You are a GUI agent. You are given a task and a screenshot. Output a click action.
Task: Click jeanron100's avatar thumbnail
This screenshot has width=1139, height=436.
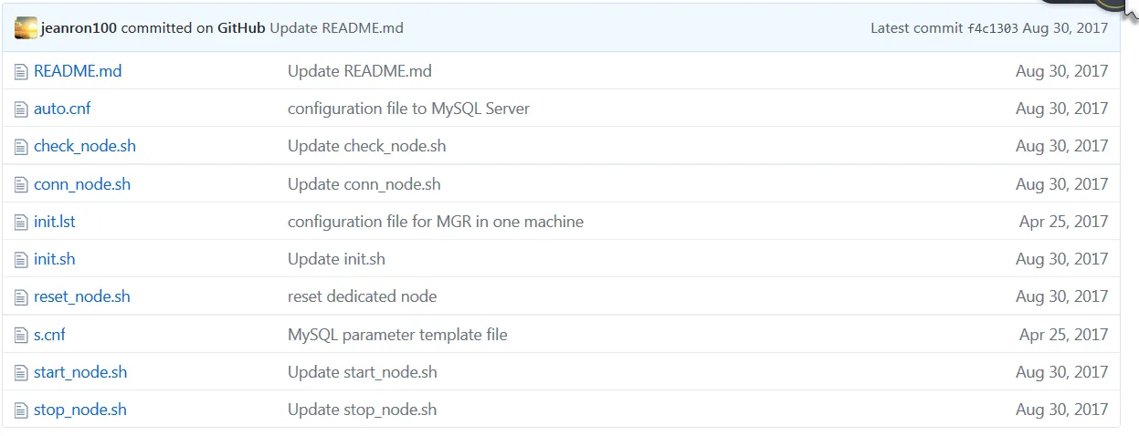[26, 28]
